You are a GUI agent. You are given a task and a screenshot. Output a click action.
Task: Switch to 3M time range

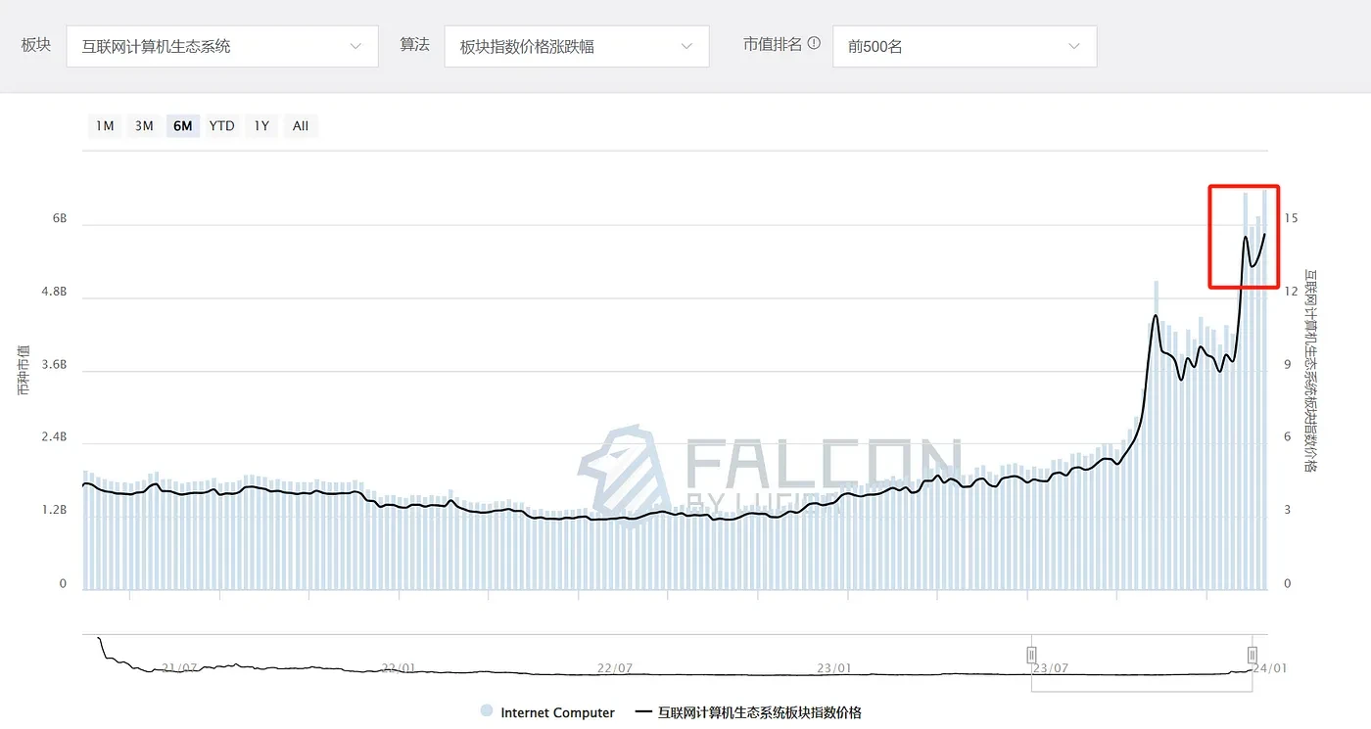[144, 125]
